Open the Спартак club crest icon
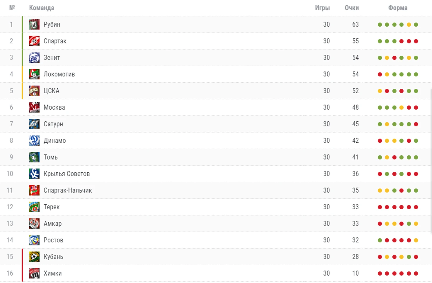The height and width of the screenshot is (283, 432). coord(34,41)
